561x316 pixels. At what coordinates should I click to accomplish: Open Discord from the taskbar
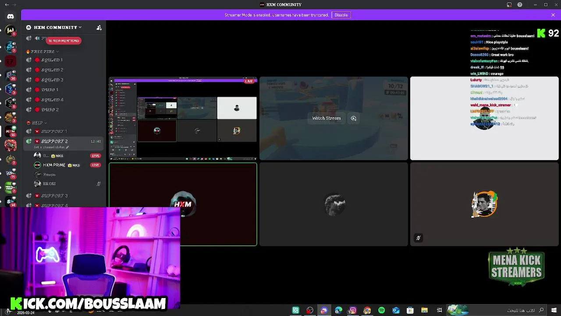(324, 310)
